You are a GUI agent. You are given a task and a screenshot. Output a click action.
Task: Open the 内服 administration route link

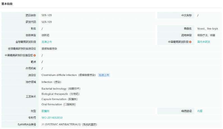pos(200,111)
